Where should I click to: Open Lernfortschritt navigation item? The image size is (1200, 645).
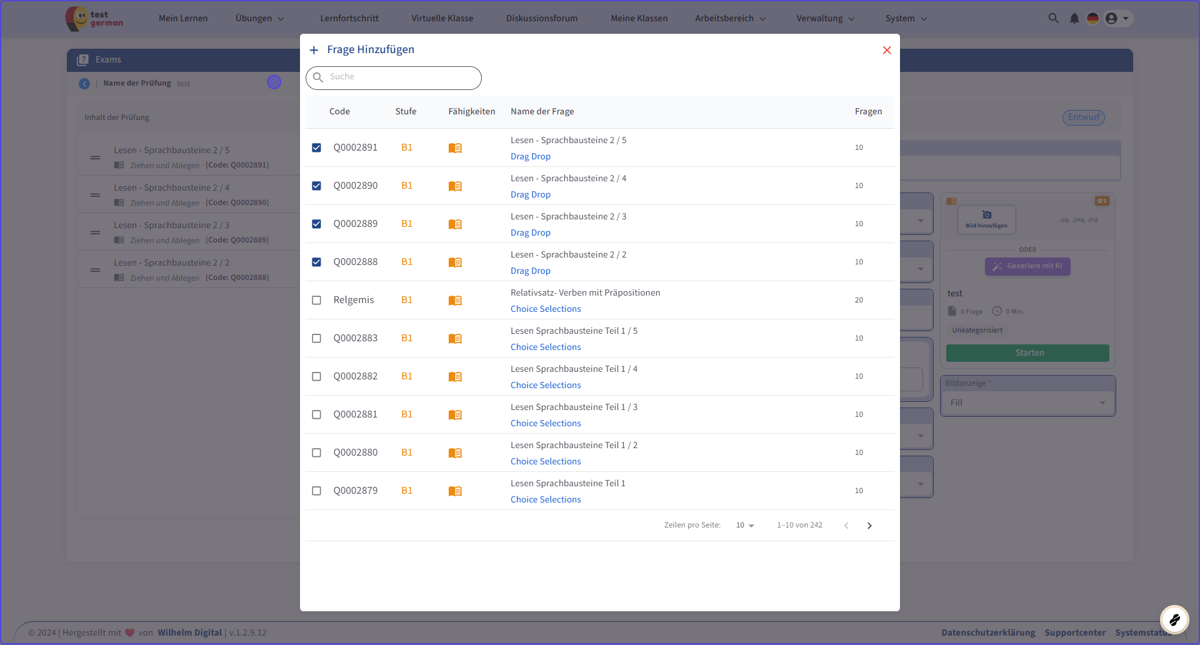coord(349,18)
